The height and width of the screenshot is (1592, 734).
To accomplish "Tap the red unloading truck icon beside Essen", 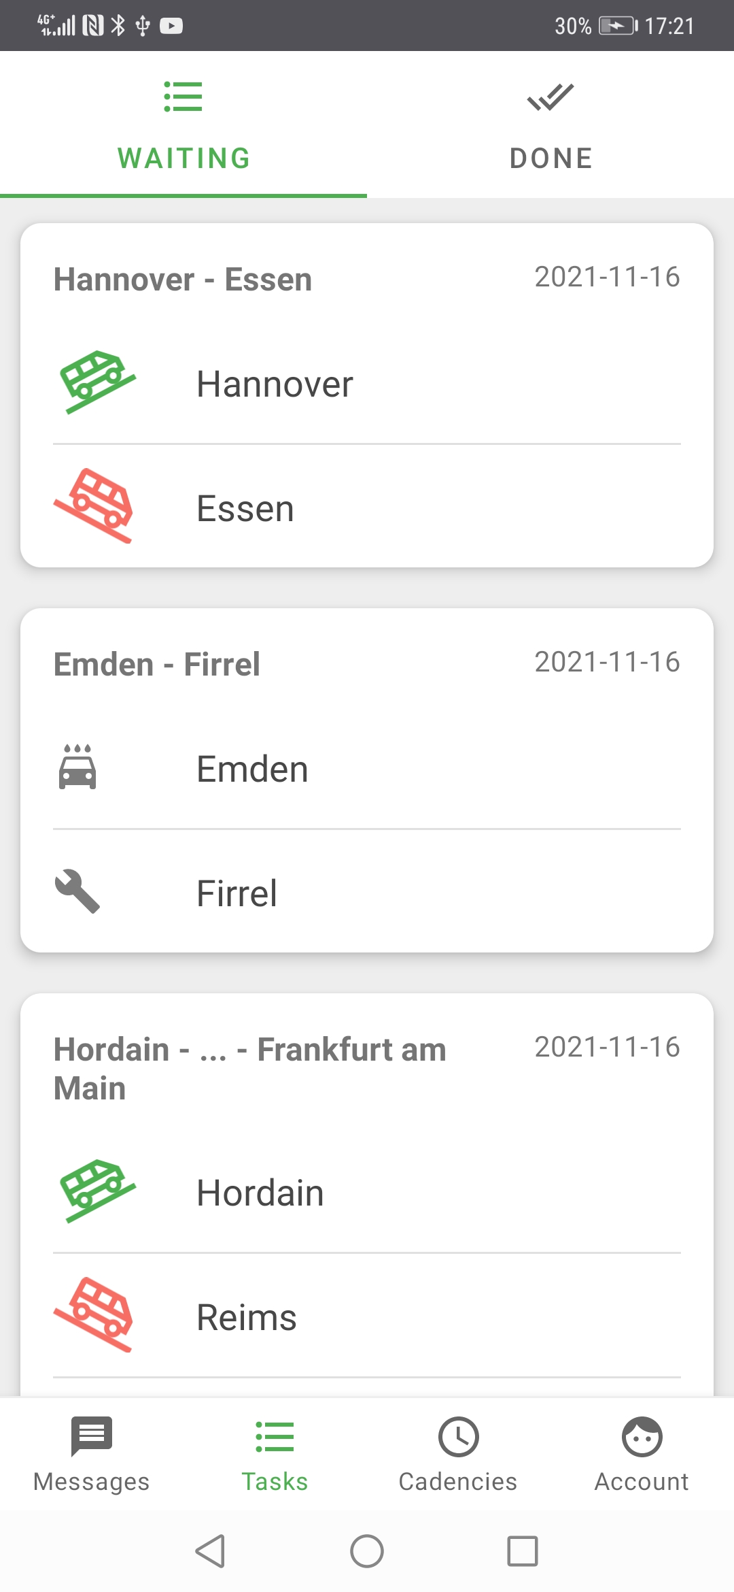I will coord(94,505).
